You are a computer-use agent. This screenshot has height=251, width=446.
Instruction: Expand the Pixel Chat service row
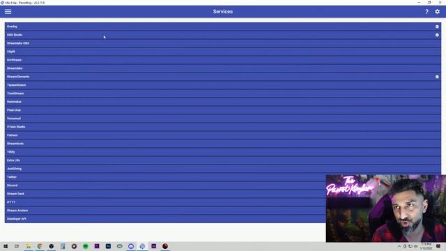(223, 110)
